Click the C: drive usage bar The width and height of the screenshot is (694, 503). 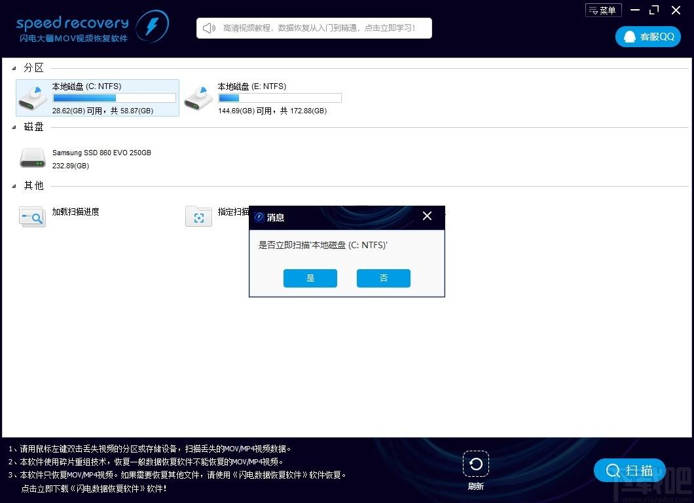click(x=114, y=98)
